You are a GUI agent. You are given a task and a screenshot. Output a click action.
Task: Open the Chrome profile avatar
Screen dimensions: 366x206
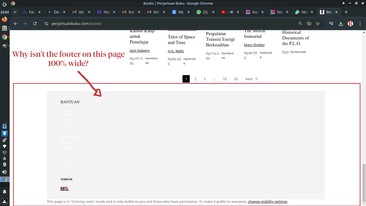[350, 24]
